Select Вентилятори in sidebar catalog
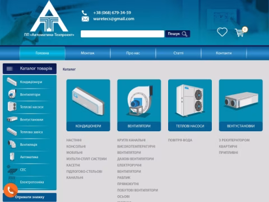Screen dimensions: 269x202 (x=30, y=94)
